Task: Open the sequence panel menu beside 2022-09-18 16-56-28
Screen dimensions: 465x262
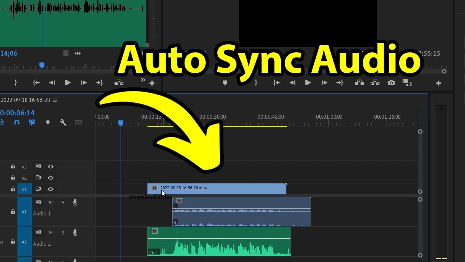Action: click(x=55, y=100)
